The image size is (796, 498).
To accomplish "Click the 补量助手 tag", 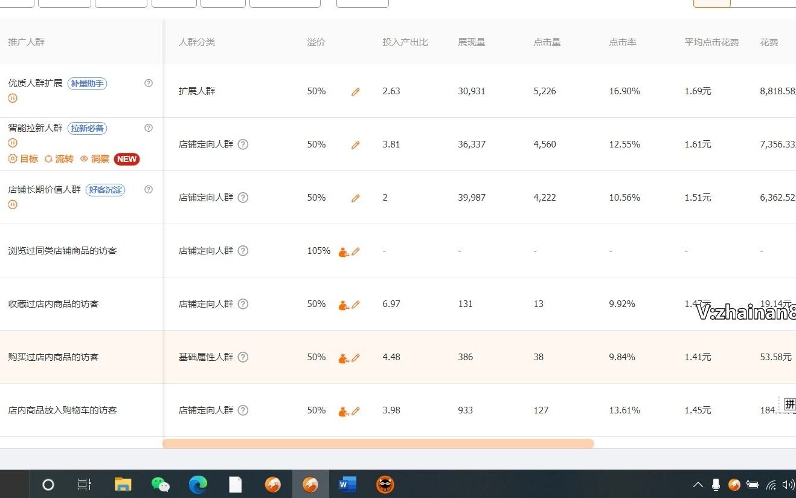I will (x=87, y=83).
